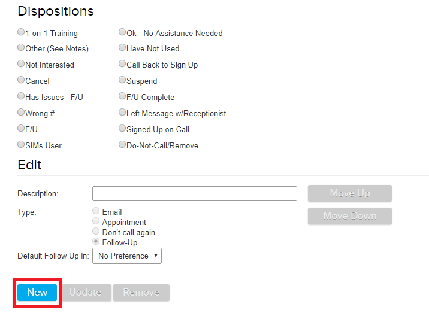Select the SIMs User disposition

pos(22,145)
